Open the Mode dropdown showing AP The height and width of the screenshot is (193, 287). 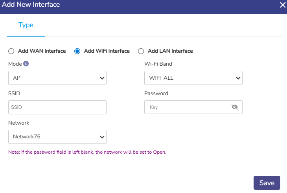coord(57,78)
